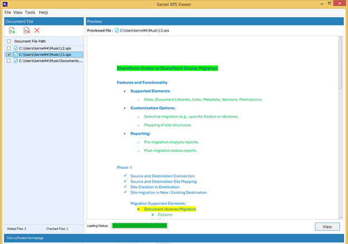Click the Mapping of site structures line
The width and height of the screenshot is (348, 244).
click(168, 125)
